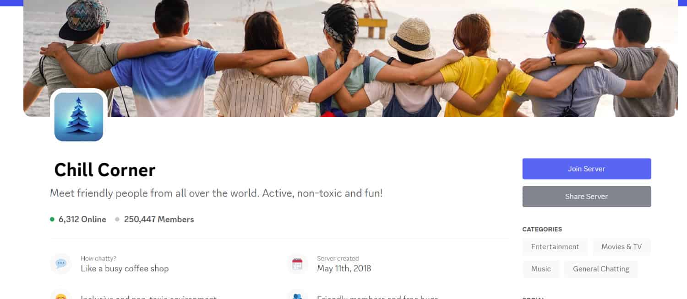Image resolution: width=687 pixels, height=299 pixels.
Task: Click the green online status dot
Action: click(x=52, y=219)
